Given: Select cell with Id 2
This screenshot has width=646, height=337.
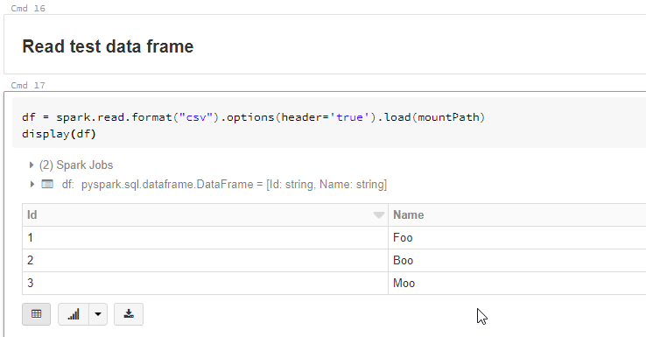Looking at the screenshot, I should pos(205,260).
